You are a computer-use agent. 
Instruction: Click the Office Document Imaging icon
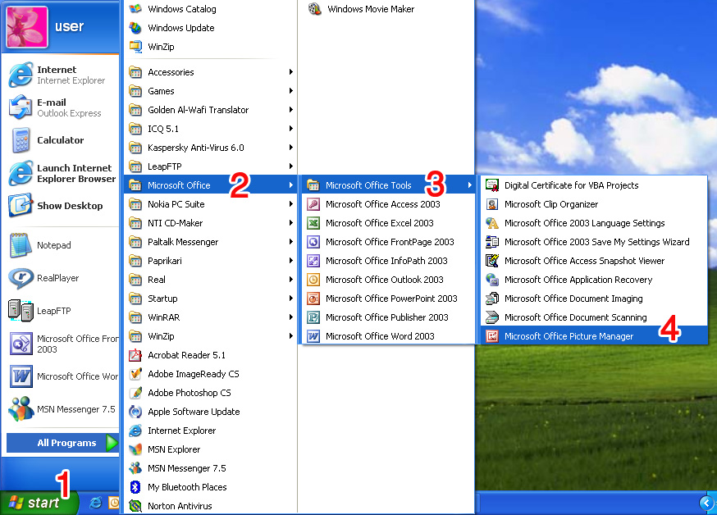pyautogui.click(x=492, y=299)
